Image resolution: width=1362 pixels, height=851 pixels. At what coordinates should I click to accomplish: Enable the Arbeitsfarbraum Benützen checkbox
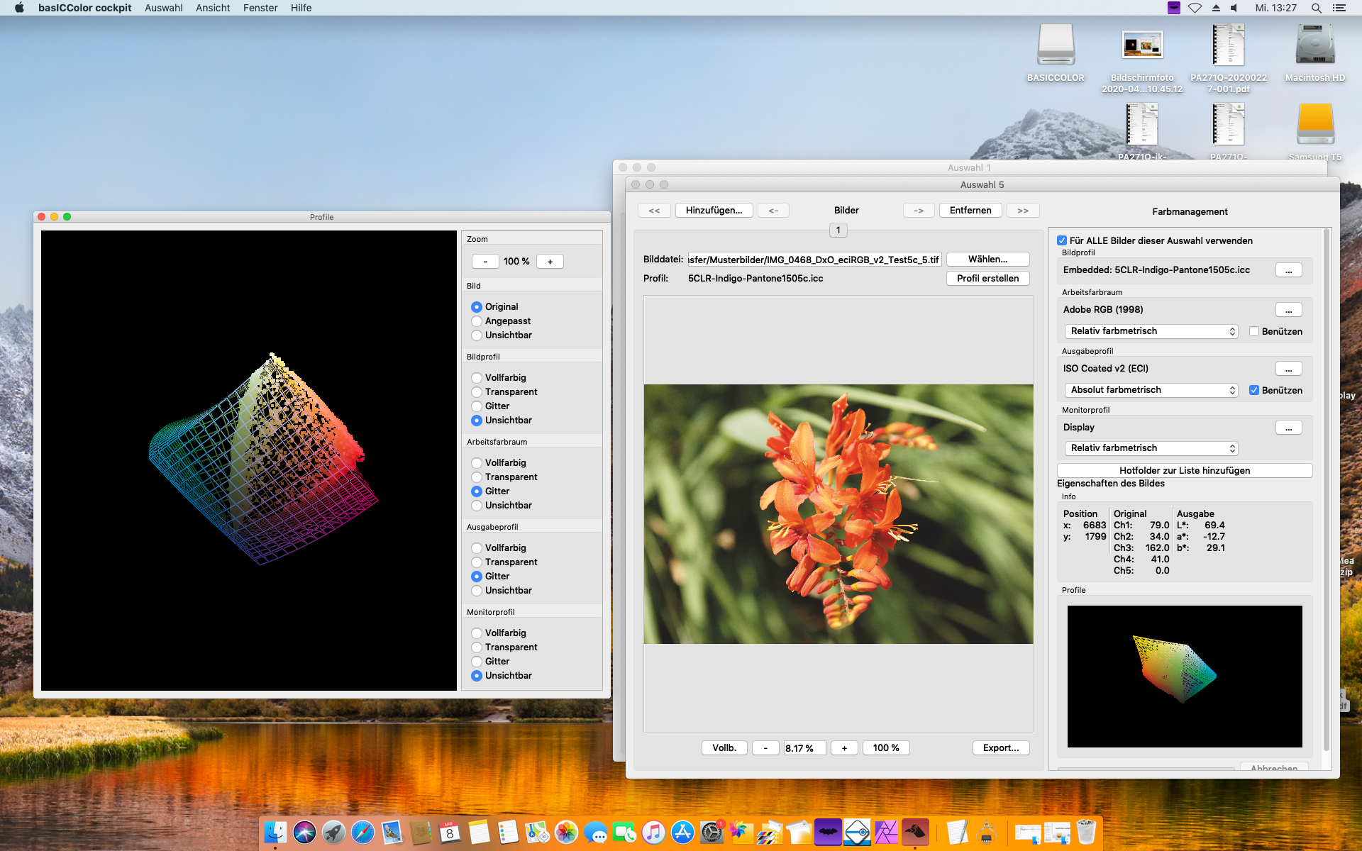(x=1253, y=331)
